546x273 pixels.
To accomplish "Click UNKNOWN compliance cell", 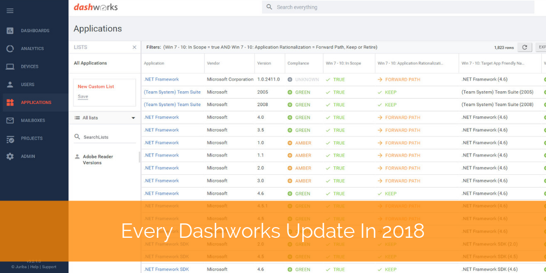I will tap(303, 79).
